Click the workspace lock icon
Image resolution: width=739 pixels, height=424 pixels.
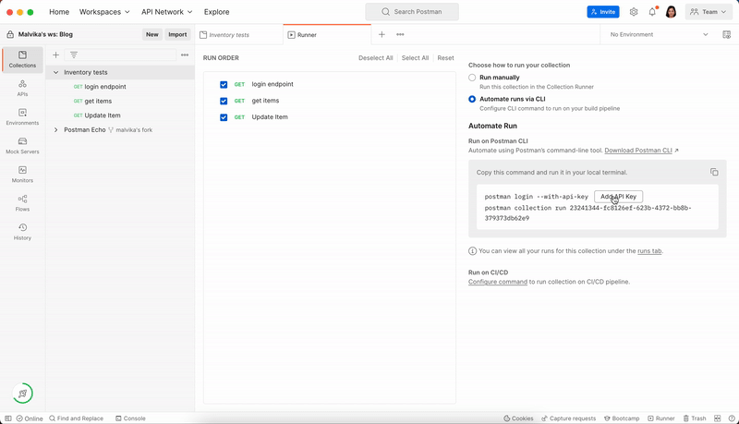(x=10, y=34)
